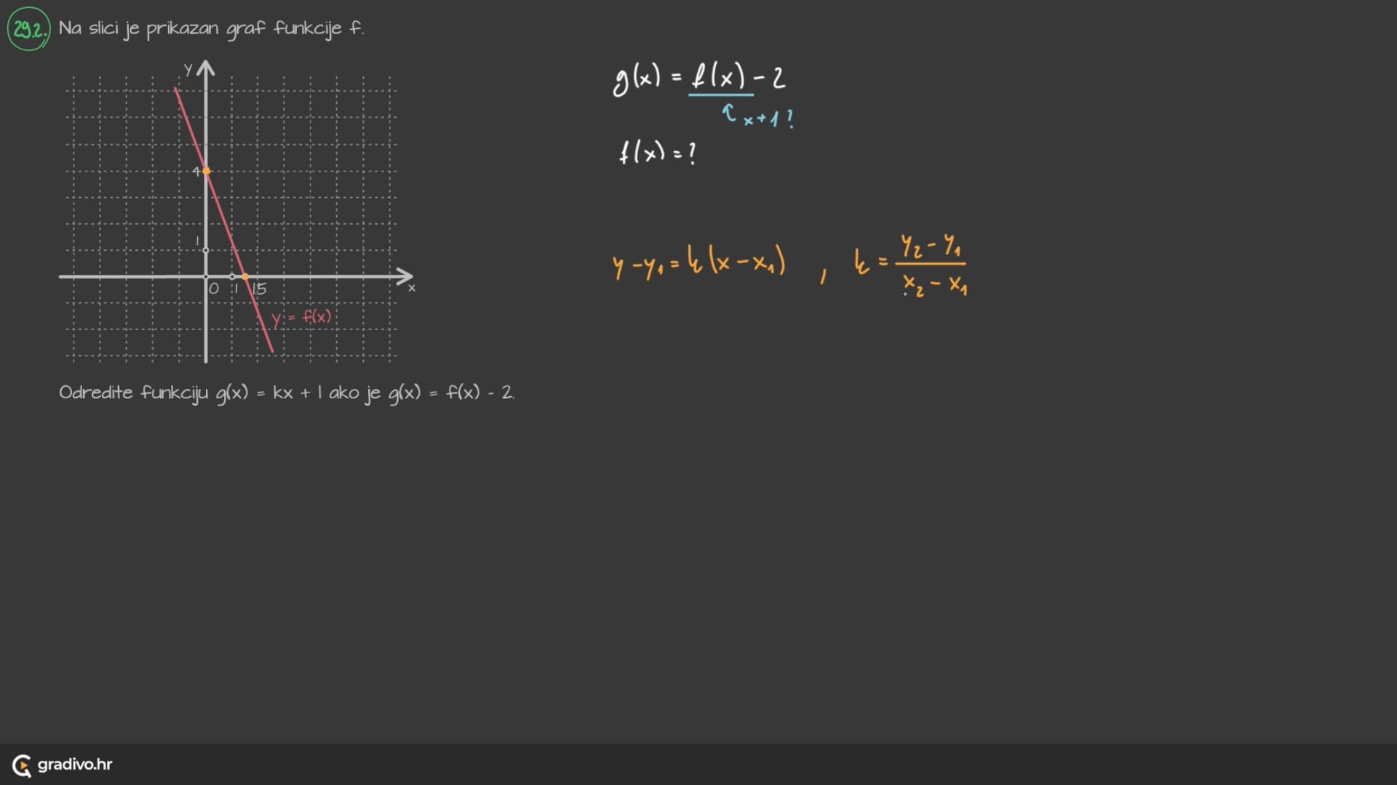This screenshot has width=1397, height=785.
Task: Click the blue curved arrow under f(x)
Action: 729,113
